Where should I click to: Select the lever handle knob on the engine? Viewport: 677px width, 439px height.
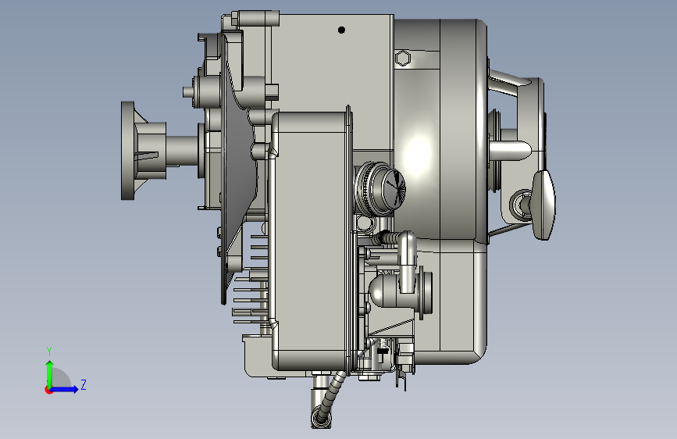coord(544,205)
